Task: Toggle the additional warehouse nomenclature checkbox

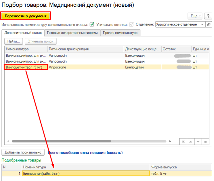Action: pos(92,25)
